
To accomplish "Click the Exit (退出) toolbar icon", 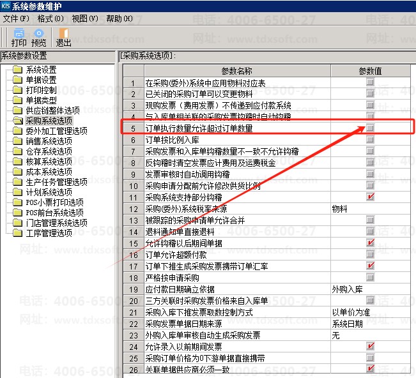I will point(63,37).
